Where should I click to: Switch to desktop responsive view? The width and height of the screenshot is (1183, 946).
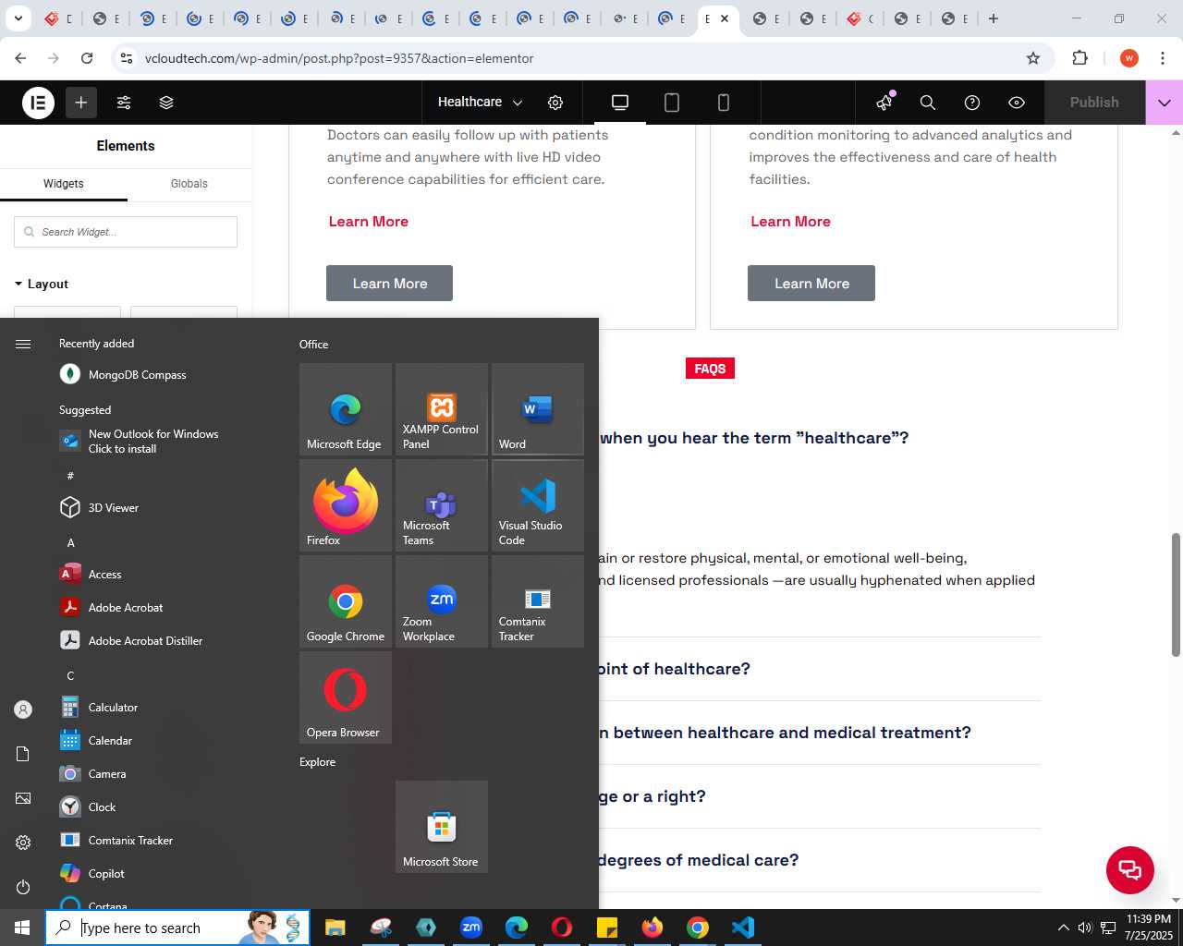(620, 103)
